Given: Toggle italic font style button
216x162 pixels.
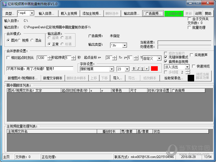Looking at the screenshot, I should 138,69.
